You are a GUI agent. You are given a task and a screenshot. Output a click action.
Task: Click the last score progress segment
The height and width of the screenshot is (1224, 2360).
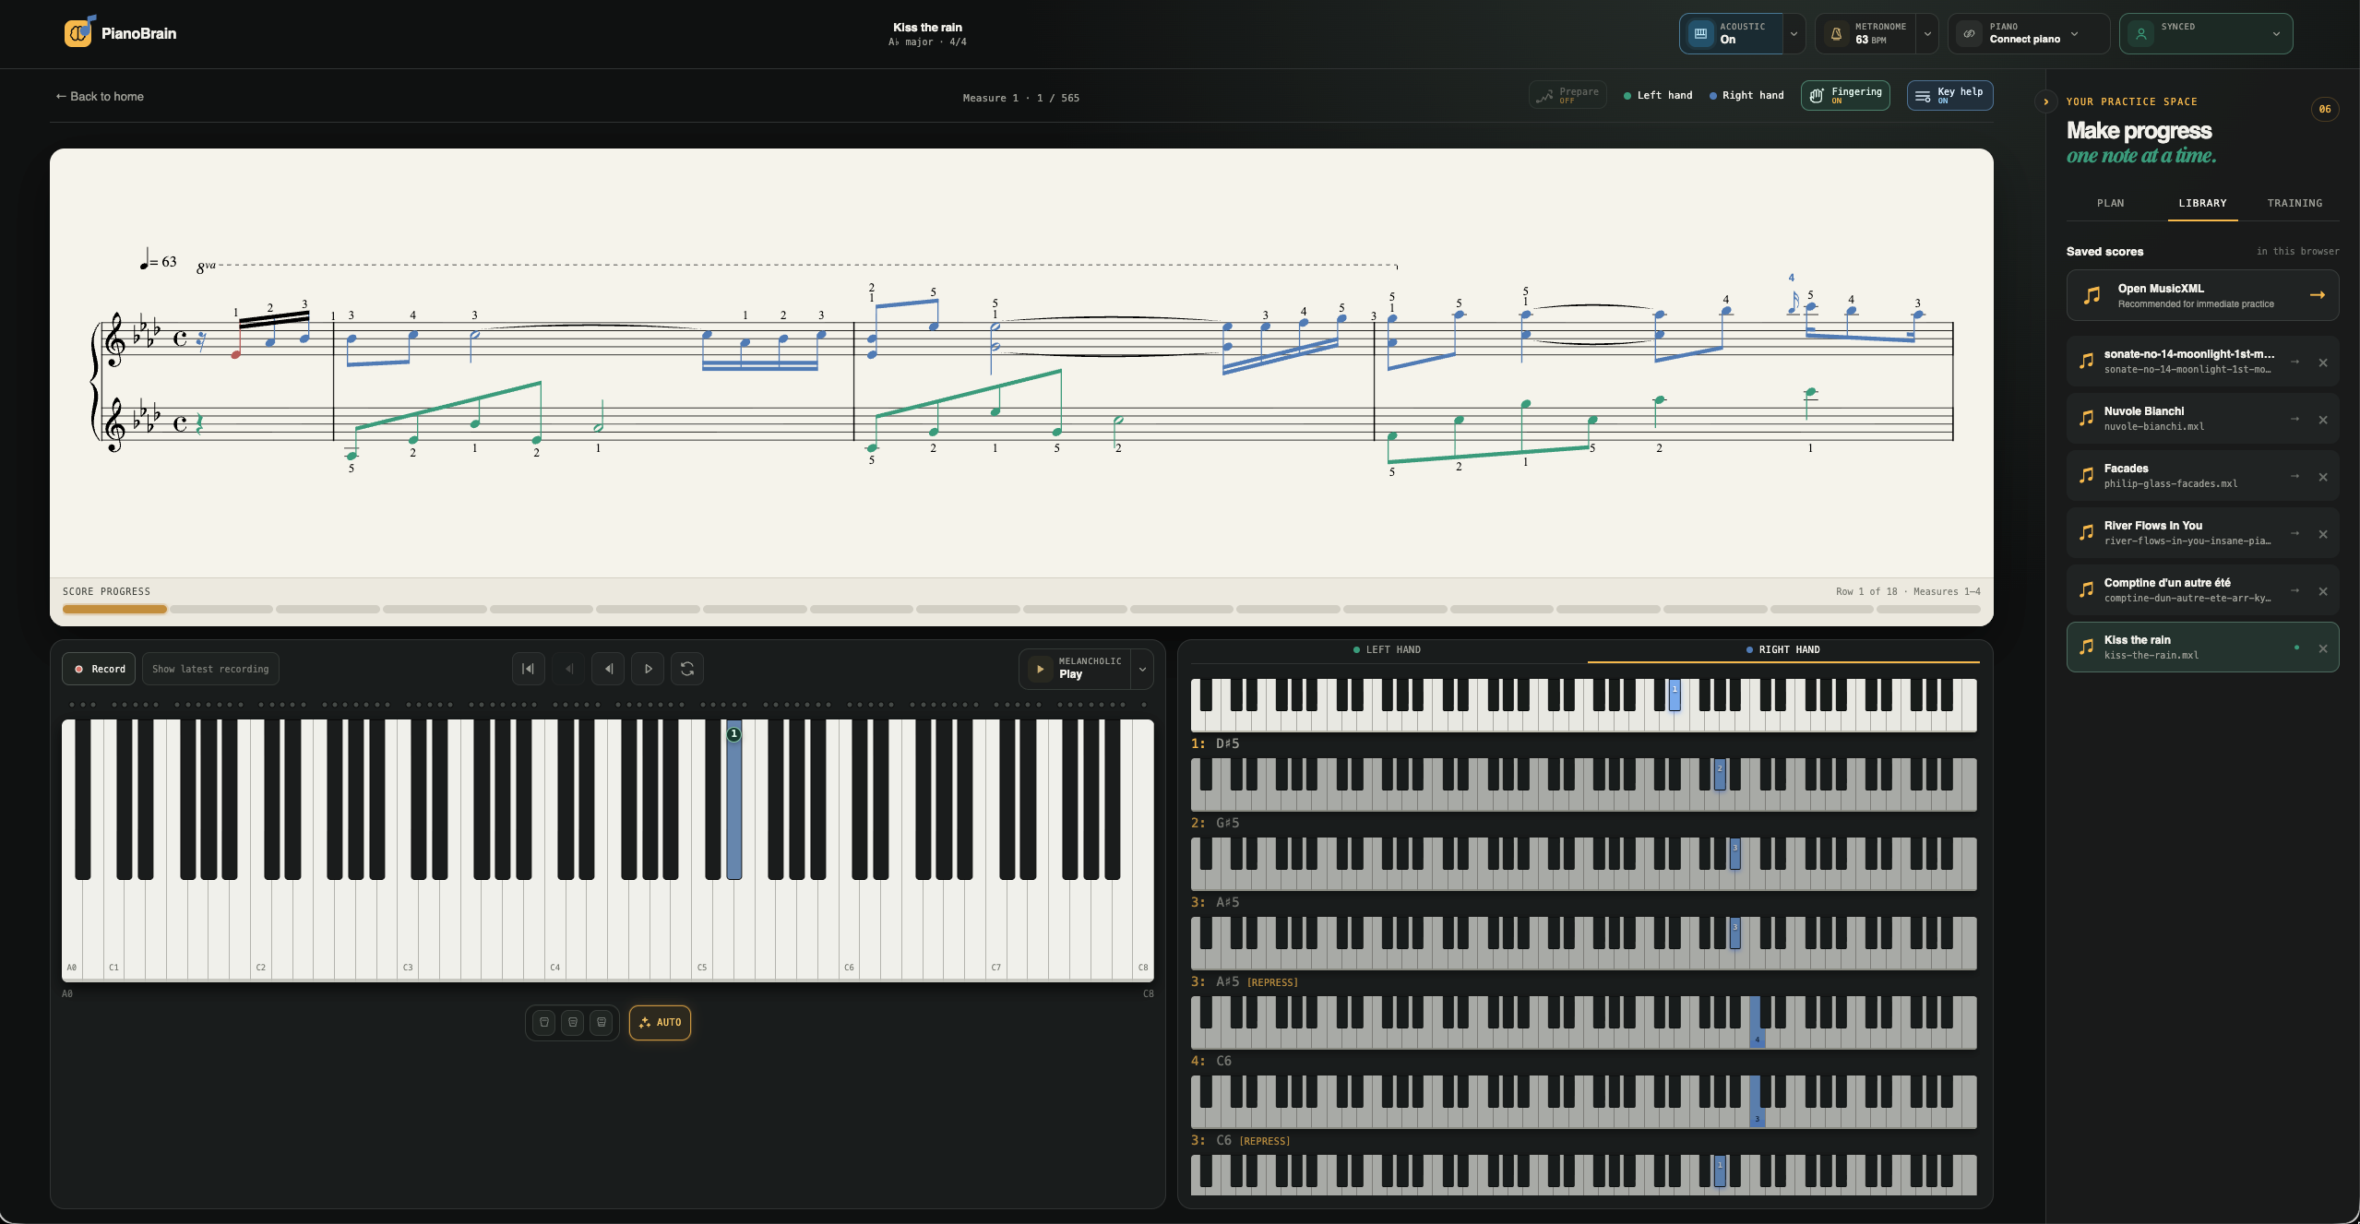click(1928, 609)
